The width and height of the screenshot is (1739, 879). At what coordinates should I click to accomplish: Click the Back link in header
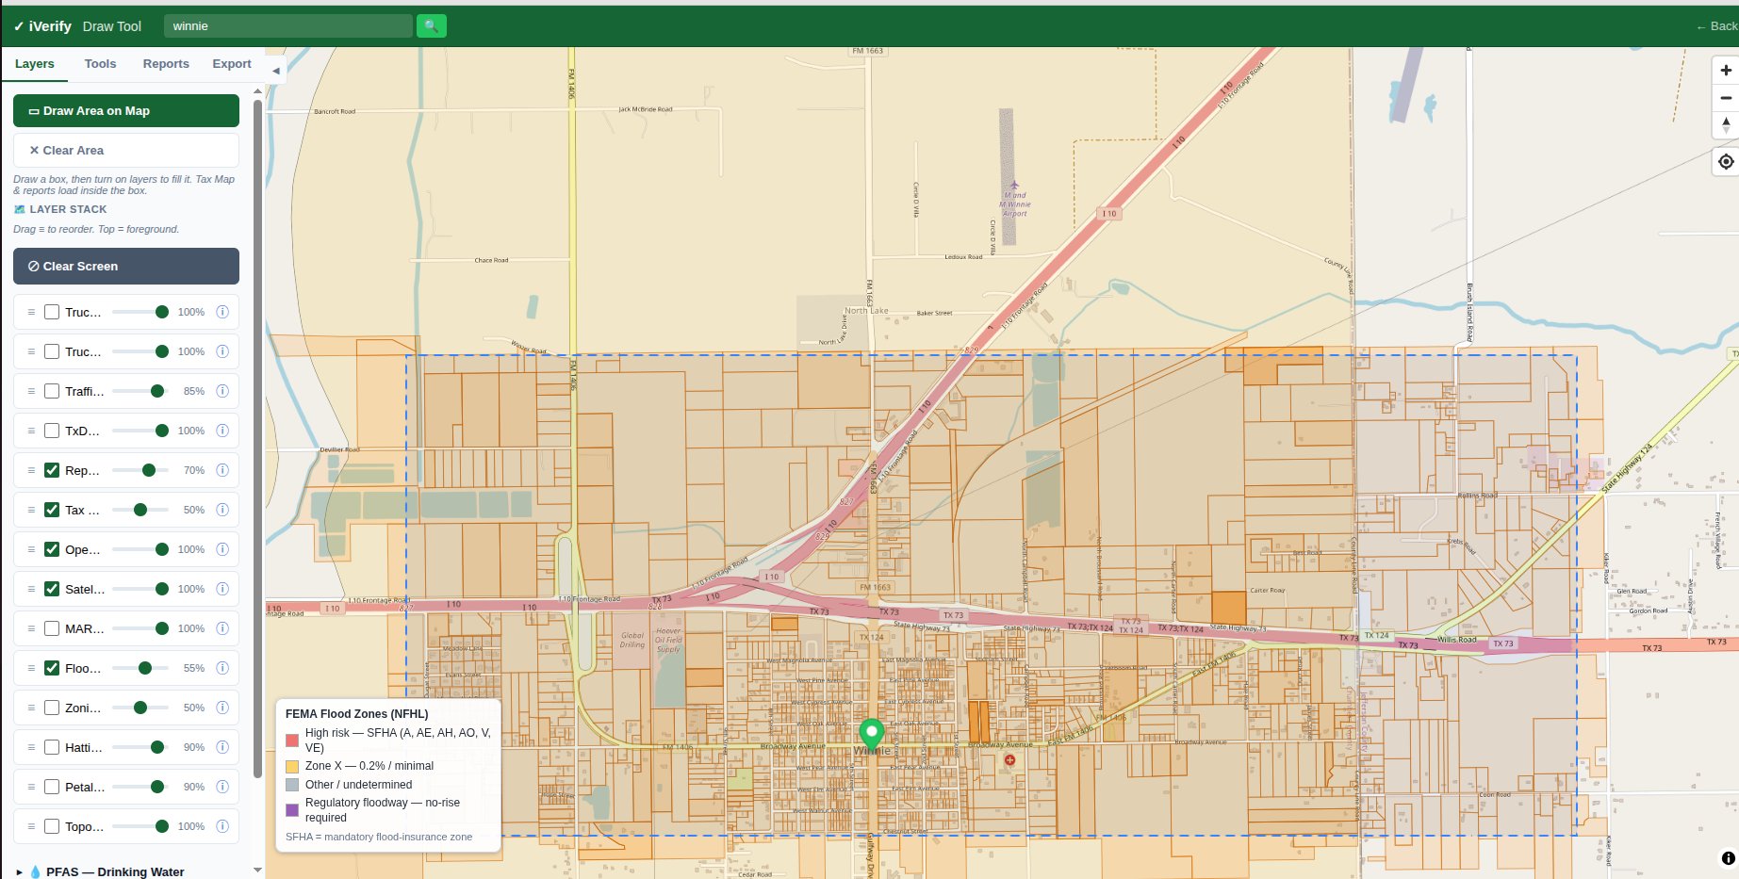point(1716,26)
